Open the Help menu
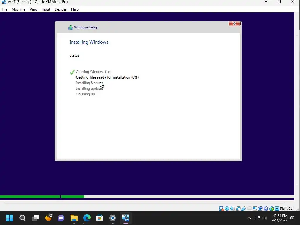The image size is (300, 225). 75,9
